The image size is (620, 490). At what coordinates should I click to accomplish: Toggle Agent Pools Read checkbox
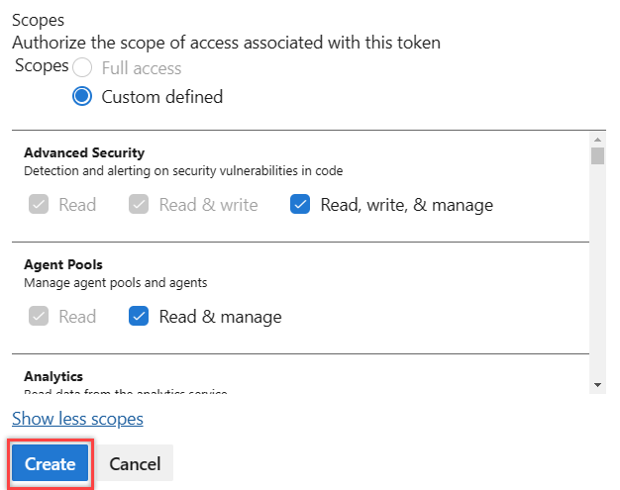point(38,317)
